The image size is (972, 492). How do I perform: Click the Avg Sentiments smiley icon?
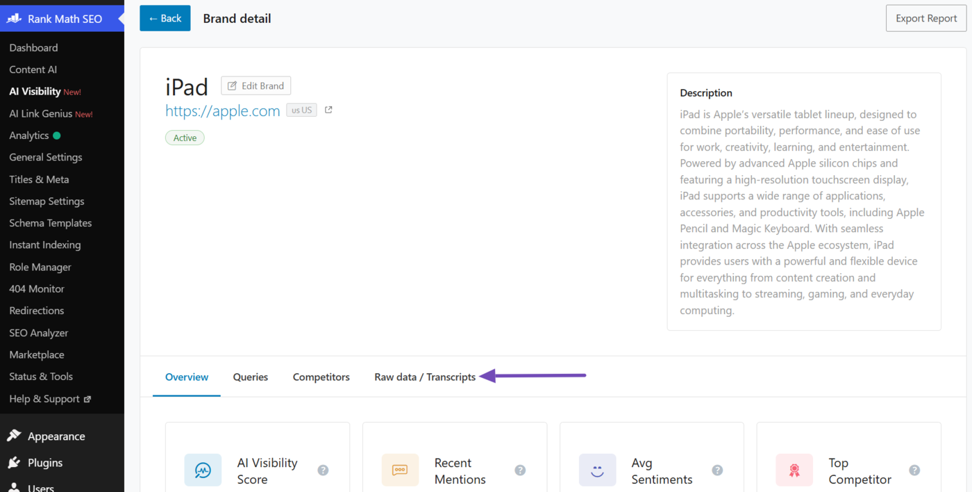click(597, 470)
